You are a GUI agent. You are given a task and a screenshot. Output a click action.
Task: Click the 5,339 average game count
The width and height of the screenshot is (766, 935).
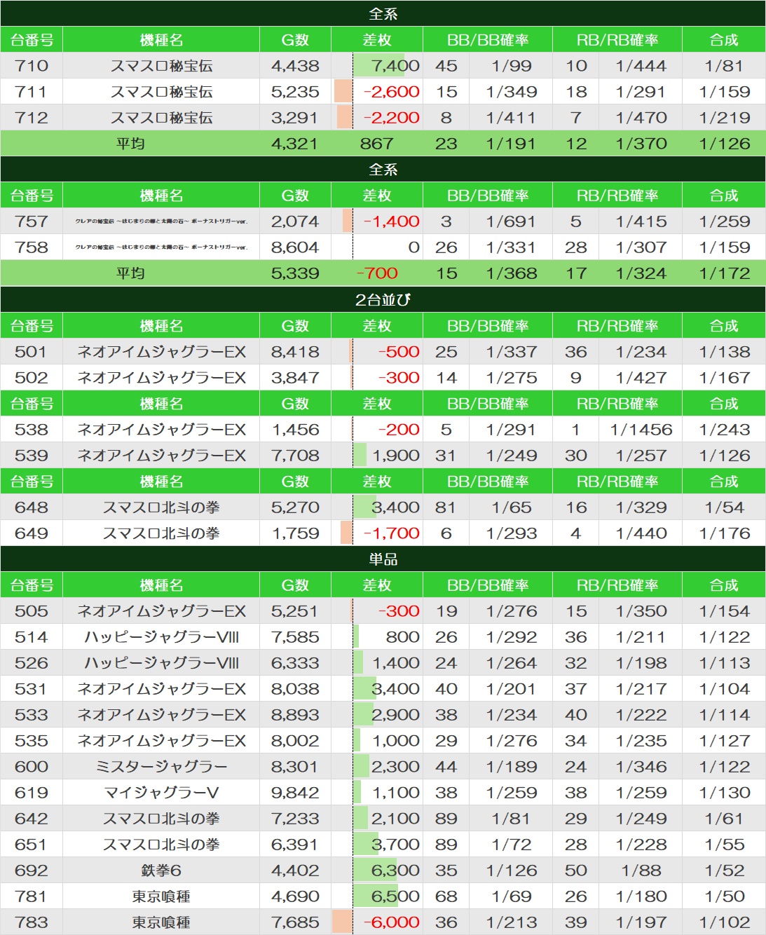(x=295, y=273)
